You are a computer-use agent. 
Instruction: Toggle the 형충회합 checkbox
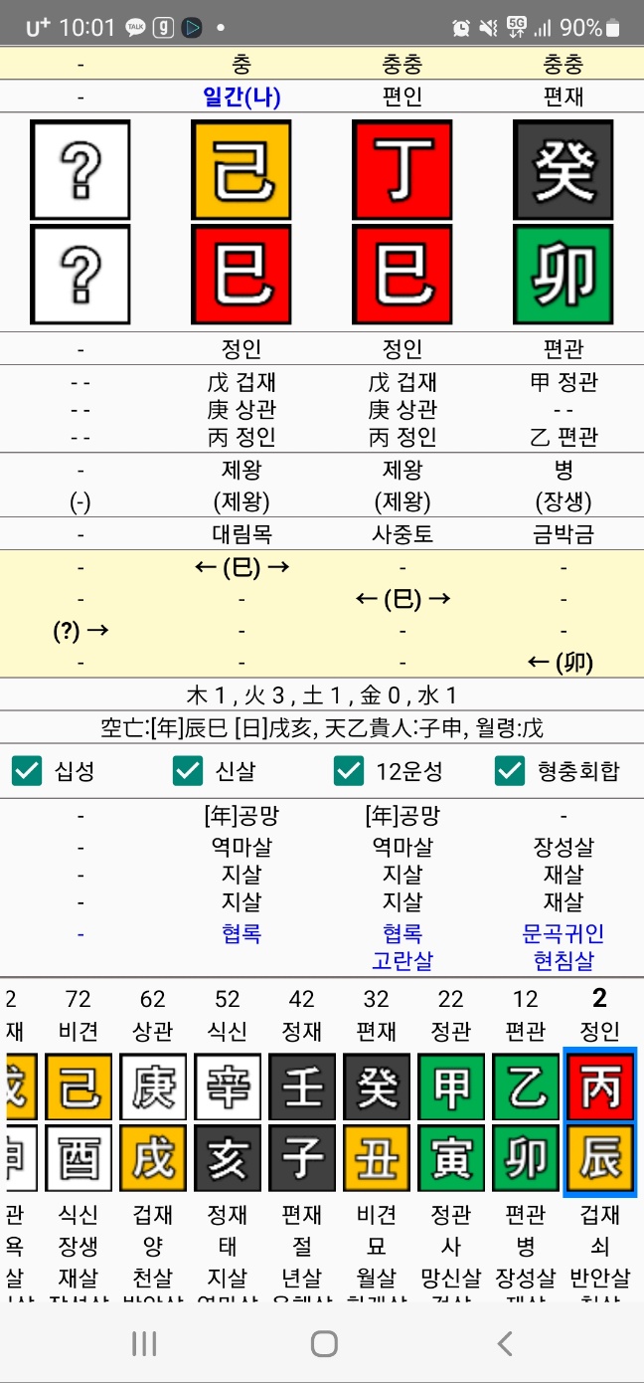coord(510,770)
